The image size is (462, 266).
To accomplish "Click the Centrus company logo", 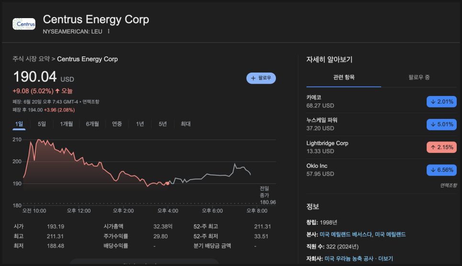I will tap(24, 24).
